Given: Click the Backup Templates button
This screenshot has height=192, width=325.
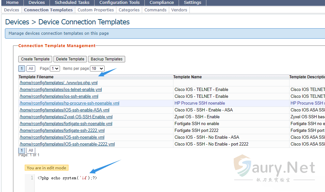Looking at the screenshot, I should (x=107, y=59).
